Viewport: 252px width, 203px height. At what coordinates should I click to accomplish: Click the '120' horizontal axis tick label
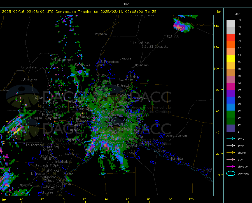click(191, 199)
